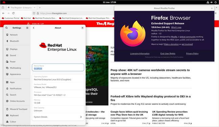The width and height of the screenshot is (219, 127).
Task: Open Google faces billion-quid bruising article
Action: (x=129, y=113)
